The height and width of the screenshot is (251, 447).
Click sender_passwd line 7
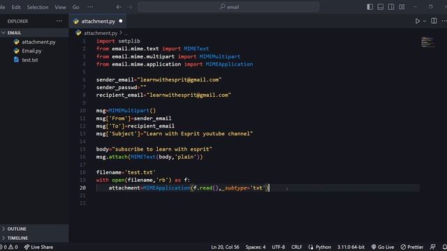point(121,87)
